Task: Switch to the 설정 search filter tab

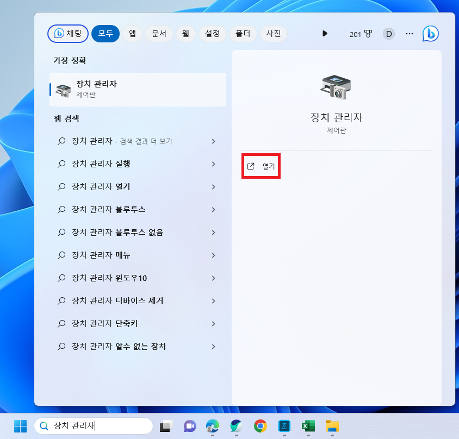Action: (x=212, y=34)
